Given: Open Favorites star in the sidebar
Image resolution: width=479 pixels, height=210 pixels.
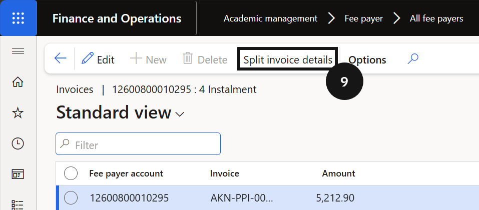Looking at the screenshot, I should 18,113.
